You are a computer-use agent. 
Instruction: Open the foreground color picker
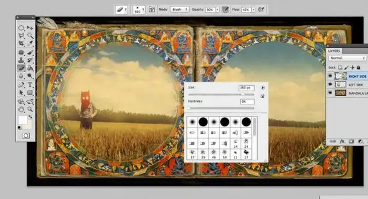[x=23, y=120]
